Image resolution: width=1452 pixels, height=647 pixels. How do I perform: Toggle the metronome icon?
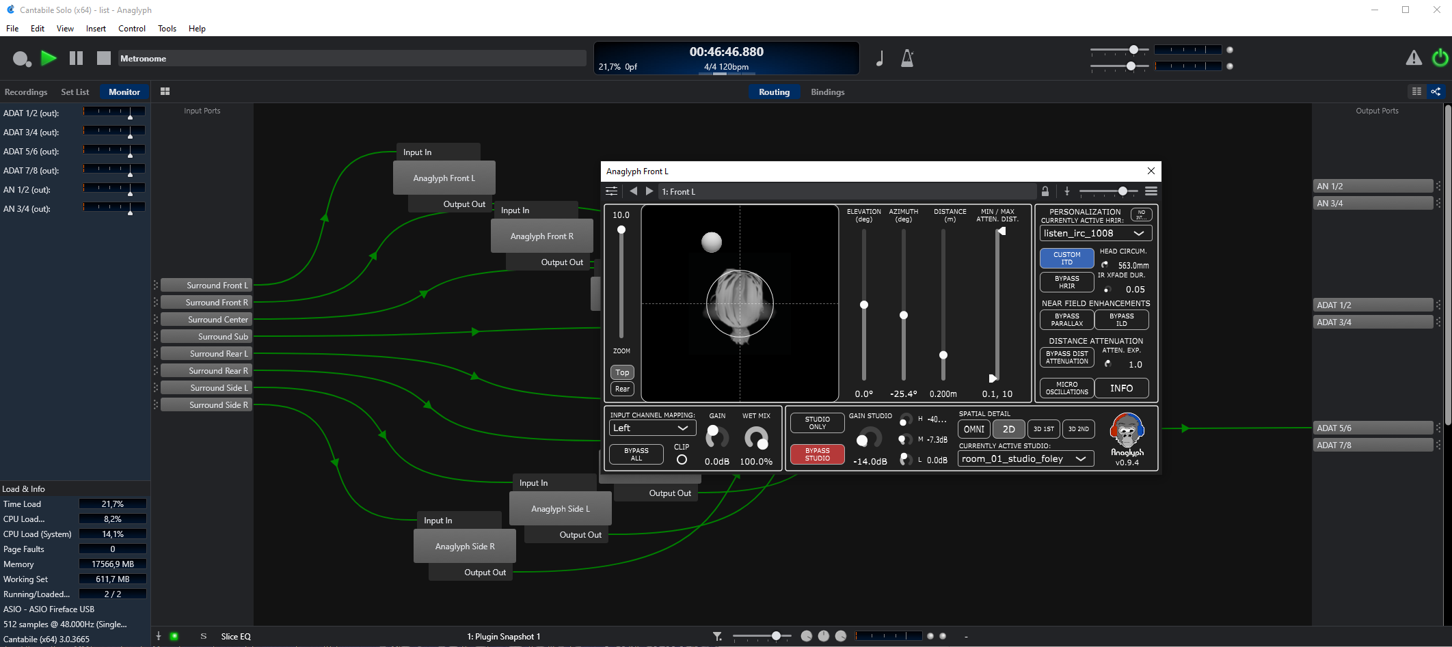[907, 58]
